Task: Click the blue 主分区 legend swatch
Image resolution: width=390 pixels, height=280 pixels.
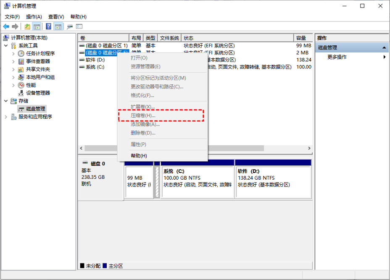Action: [105, 266]
